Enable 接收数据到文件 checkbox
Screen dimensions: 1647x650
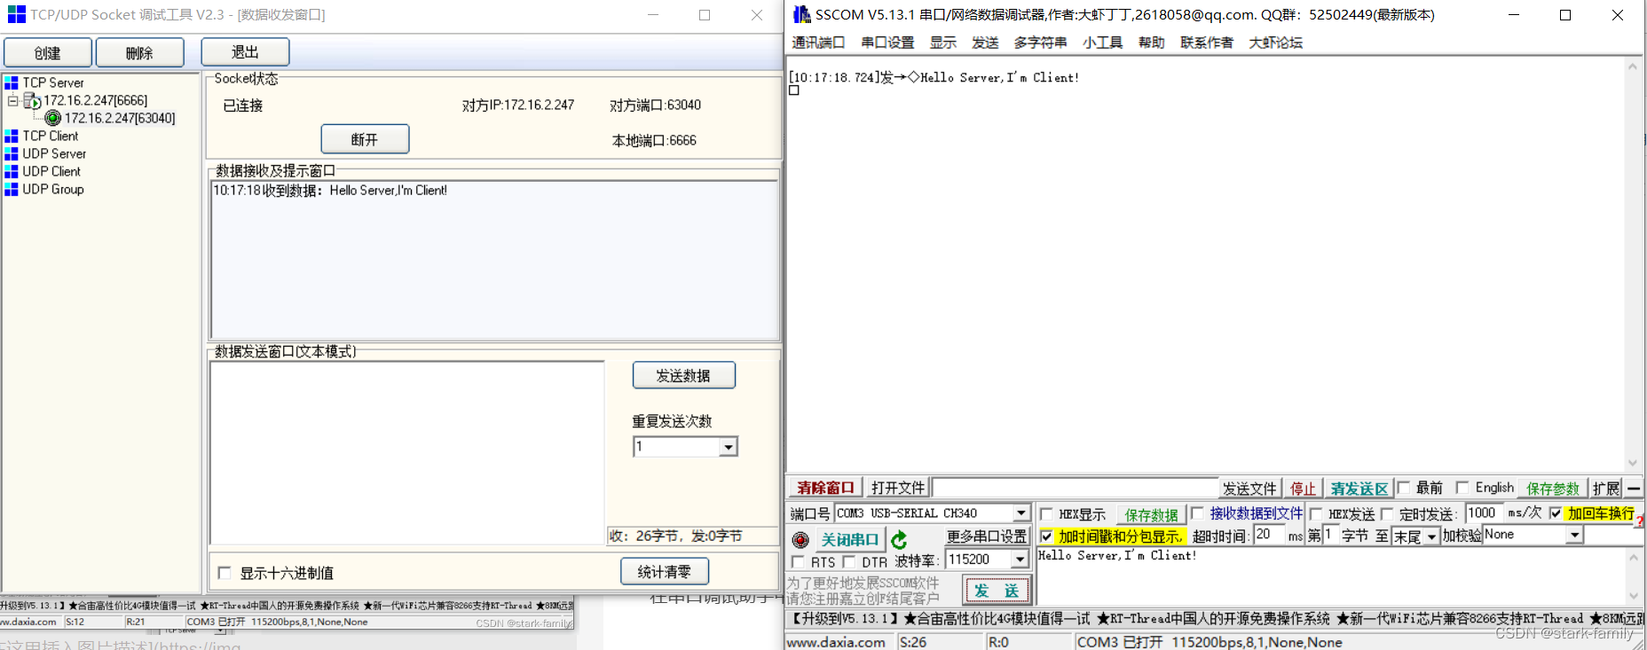click(x=1197, y=513)
